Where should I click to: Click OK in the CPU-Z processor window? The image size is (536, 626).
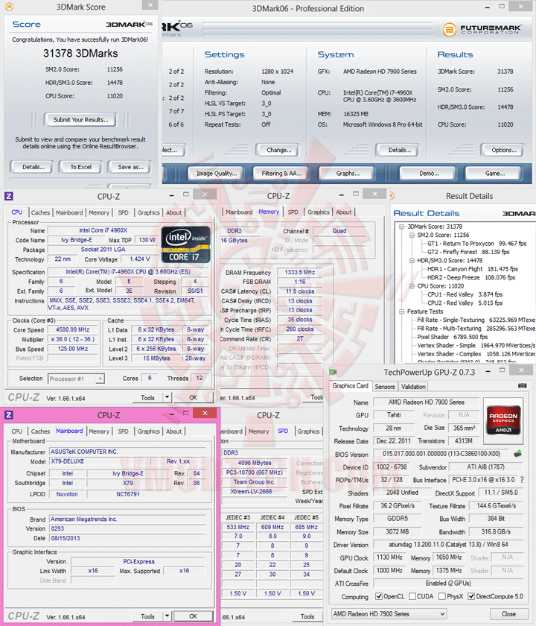(193, 397)
